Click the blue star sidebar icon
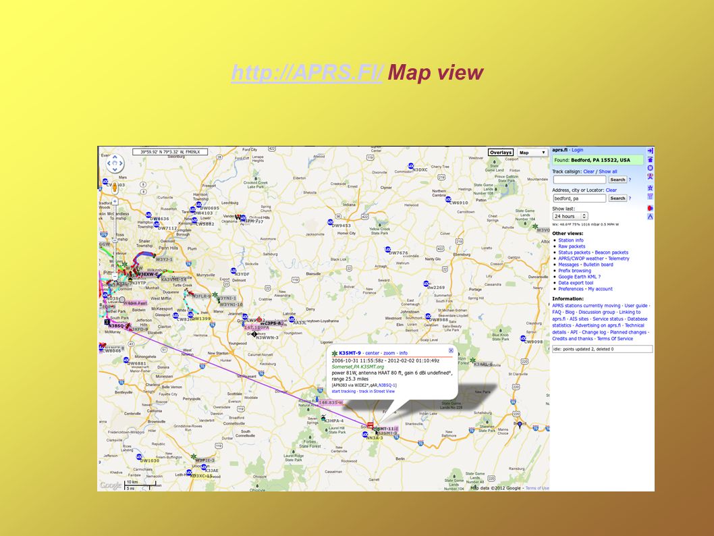The height and width of the screenshot is (536, 714). pos(651,188)
